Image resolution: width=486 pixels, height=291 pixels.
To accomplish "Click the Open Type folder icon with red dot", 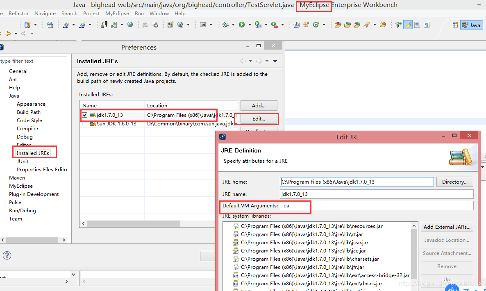I will (338, 25).
